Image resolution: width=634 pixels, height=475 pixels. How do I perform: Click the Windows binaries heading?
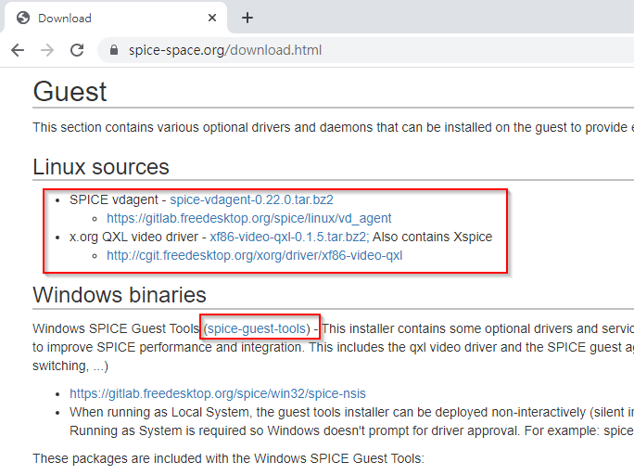click(120, 295)
